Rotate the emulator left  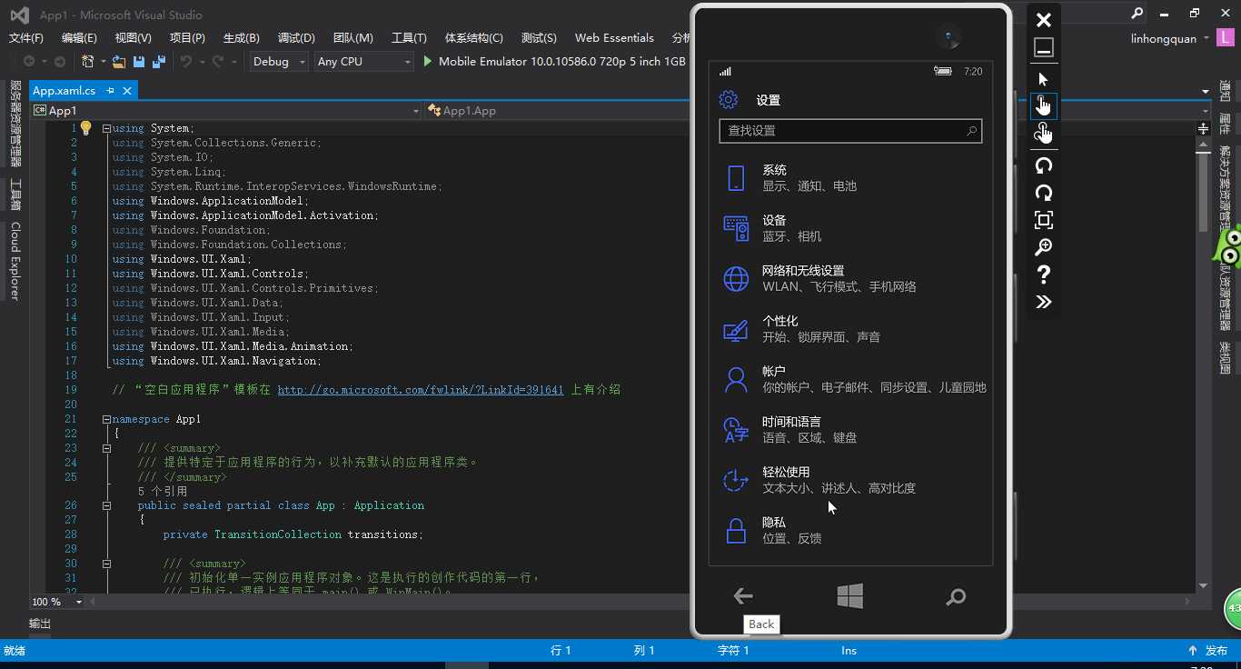pos(1044,165)
